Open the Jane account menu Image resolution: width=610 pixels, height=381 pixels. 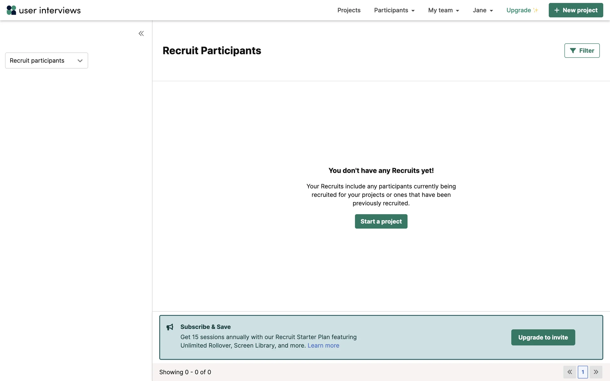[483, 10]
